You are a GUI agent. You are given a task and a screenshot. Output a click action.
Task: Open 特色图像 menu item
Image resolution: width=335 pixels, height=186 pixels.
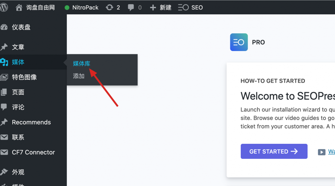24,77
